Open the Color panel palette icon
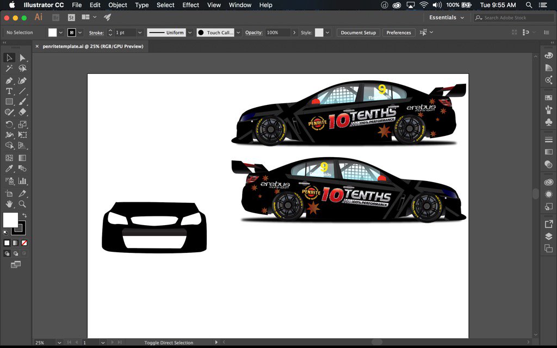 [548, 56]
